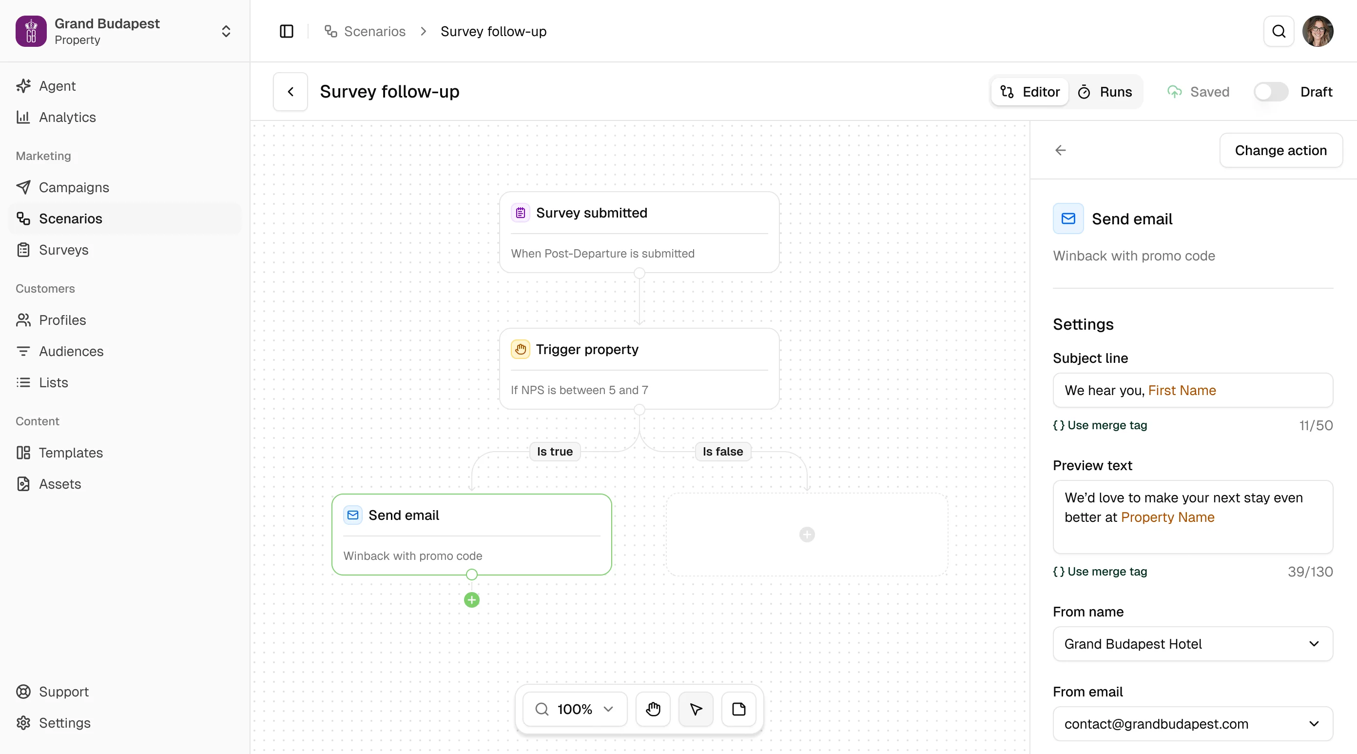Open the From email dropdown
This screenshot has width=1357, height=754.
tap(1193, 724)
